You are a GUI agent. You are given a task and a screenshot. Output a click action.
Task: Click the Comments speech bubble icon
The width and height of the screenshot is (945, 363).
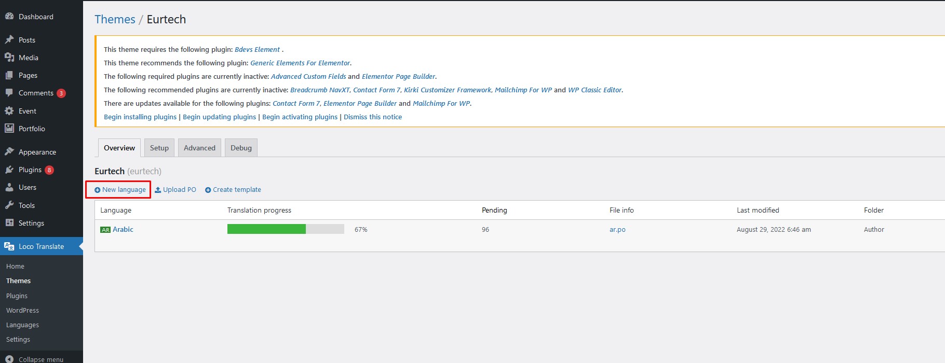click(x=9, y=93)
